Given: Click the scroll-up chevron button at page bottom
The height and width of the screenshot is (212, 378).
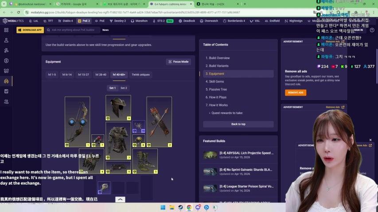Looking at the screenshot, I should click(x=120, y=200).
